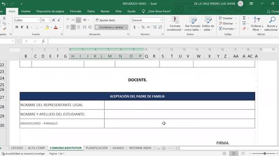
Task: Align cell text to the right
Action: (x=78, y=27)
